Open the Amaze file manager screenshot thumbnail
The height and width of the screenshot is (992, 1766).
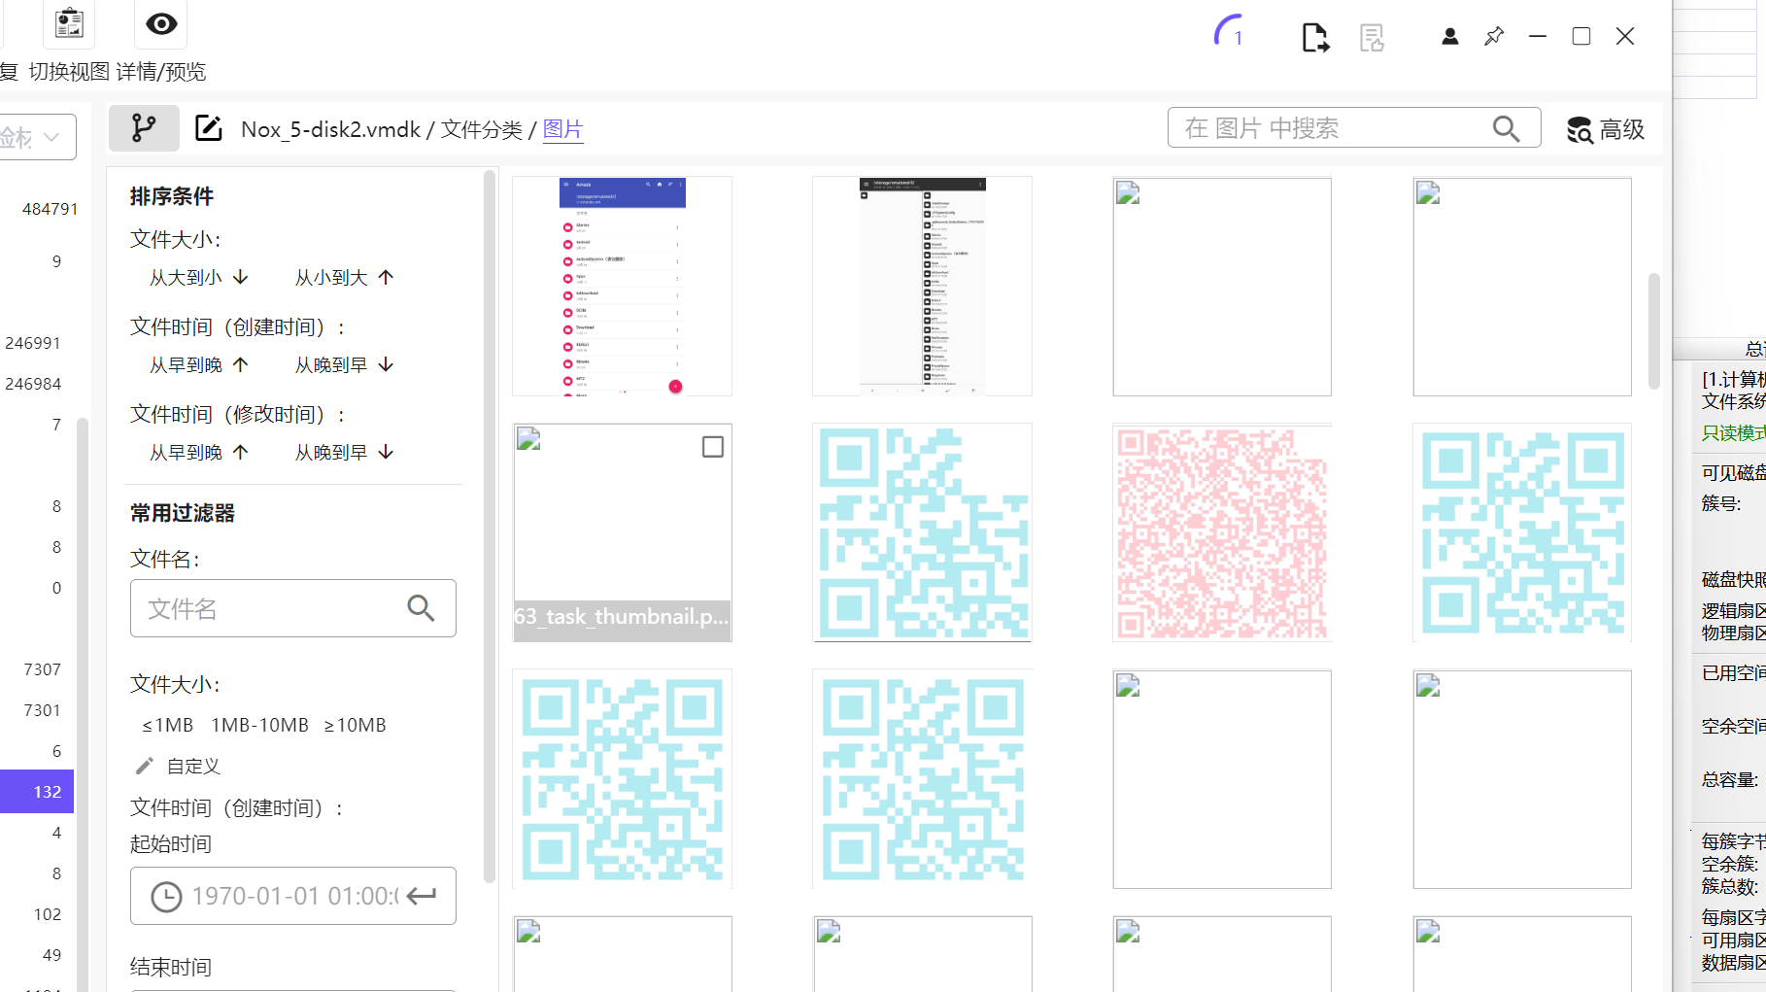coord(622,287)
